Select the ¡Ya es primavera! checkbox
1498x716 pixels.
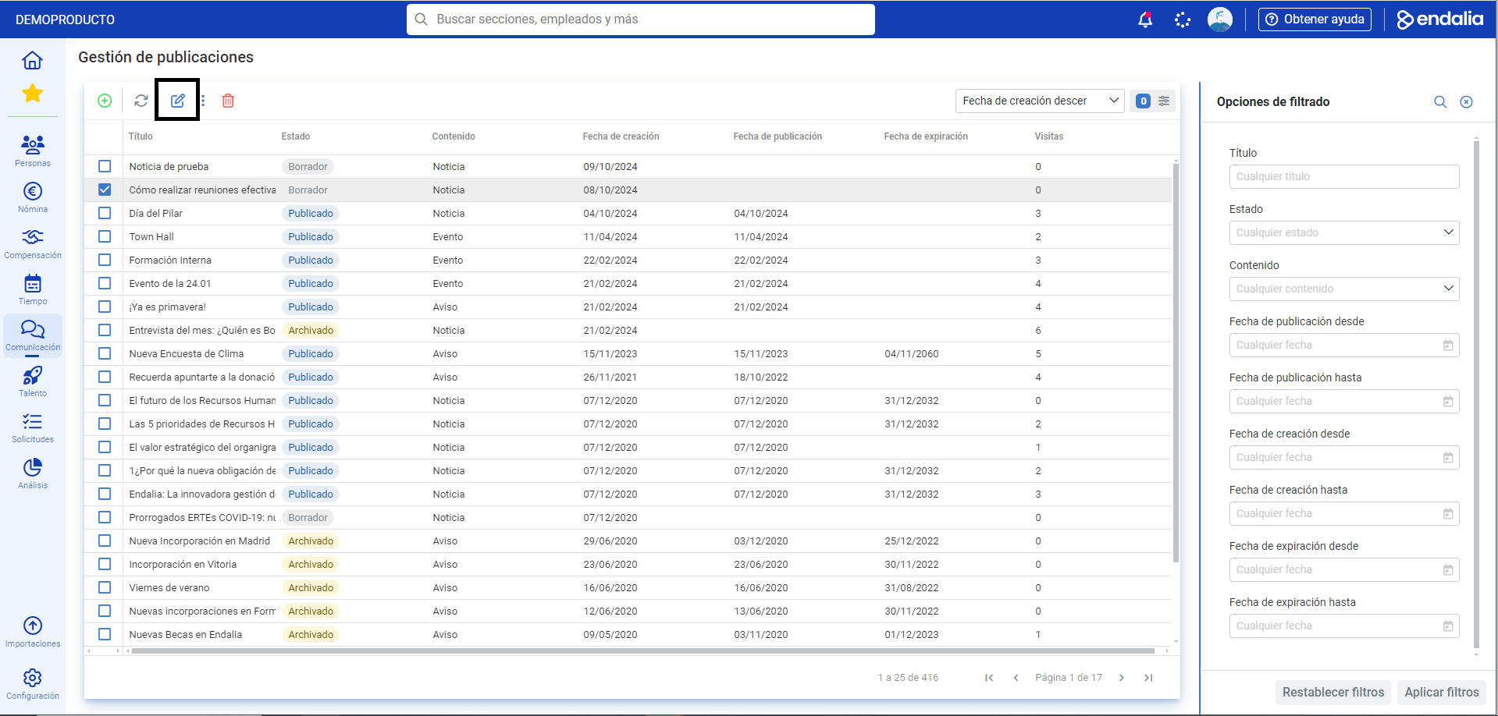click(105, 307)
